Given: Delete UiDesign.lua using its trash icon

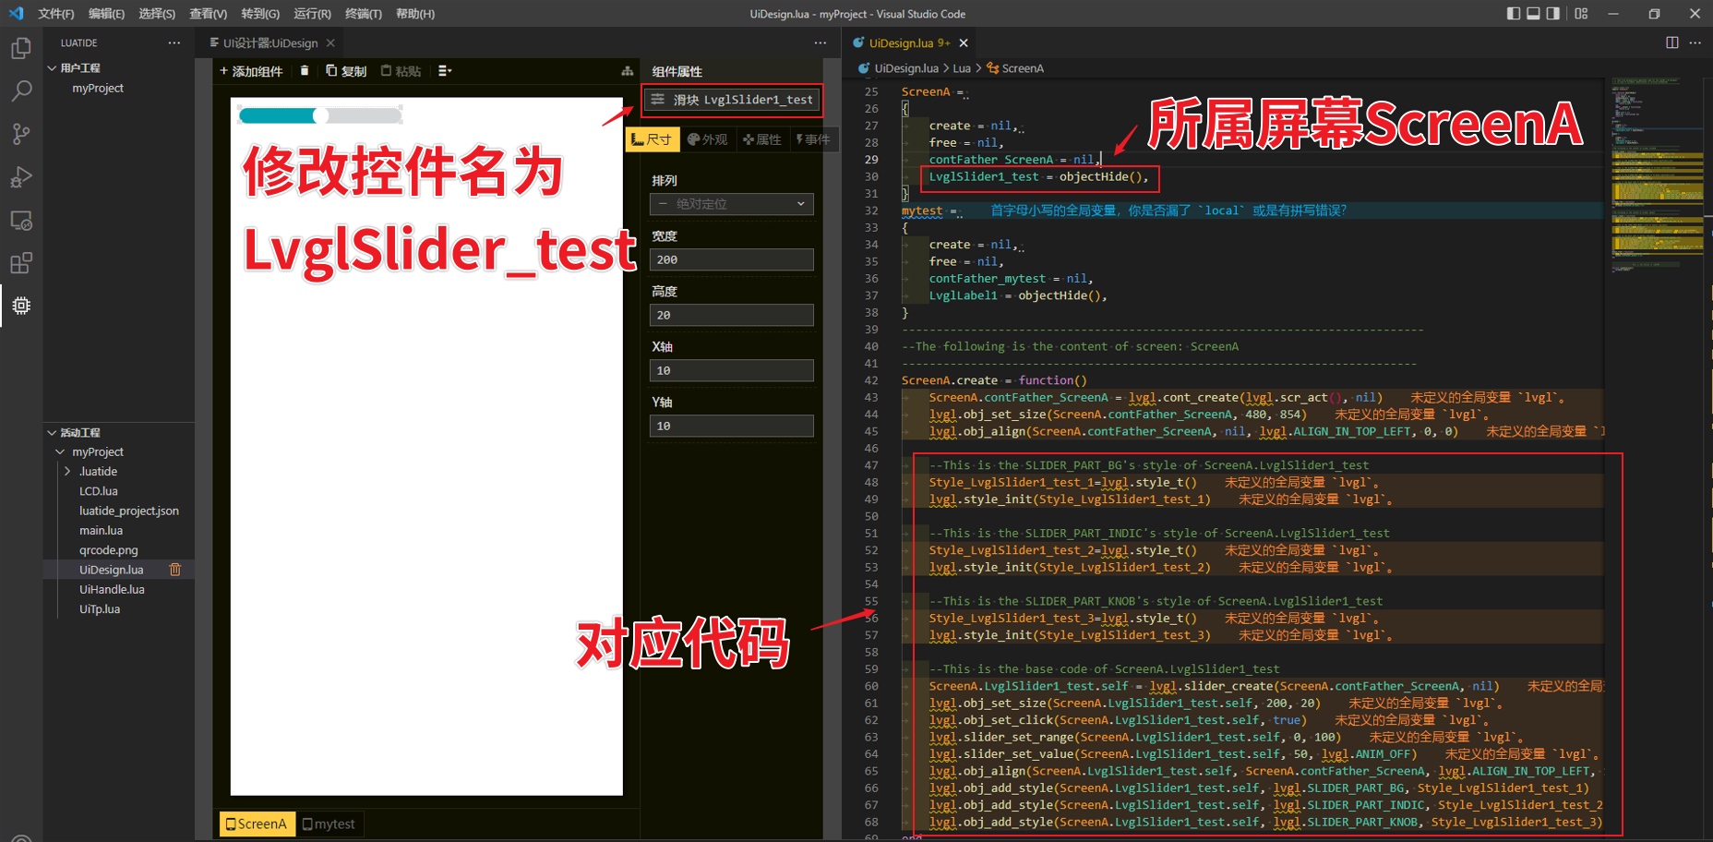Looking at the screenshot, I should [x=175, y=570].
